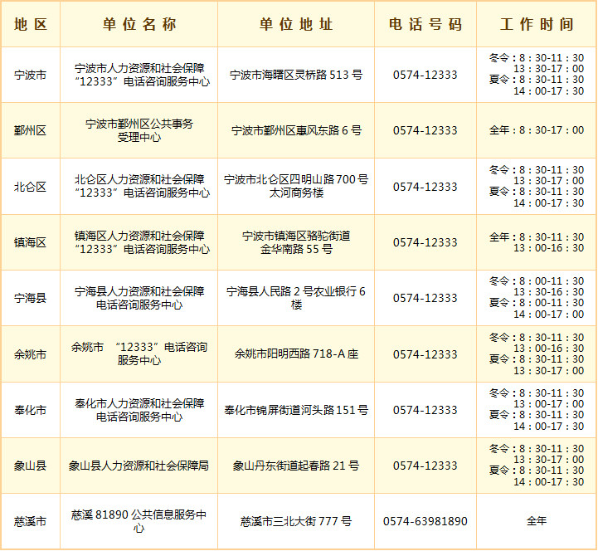Select 宁波市鄞州区公共事务受理中心 unit name
Screen dimensions: 598x551
[139, 130]
